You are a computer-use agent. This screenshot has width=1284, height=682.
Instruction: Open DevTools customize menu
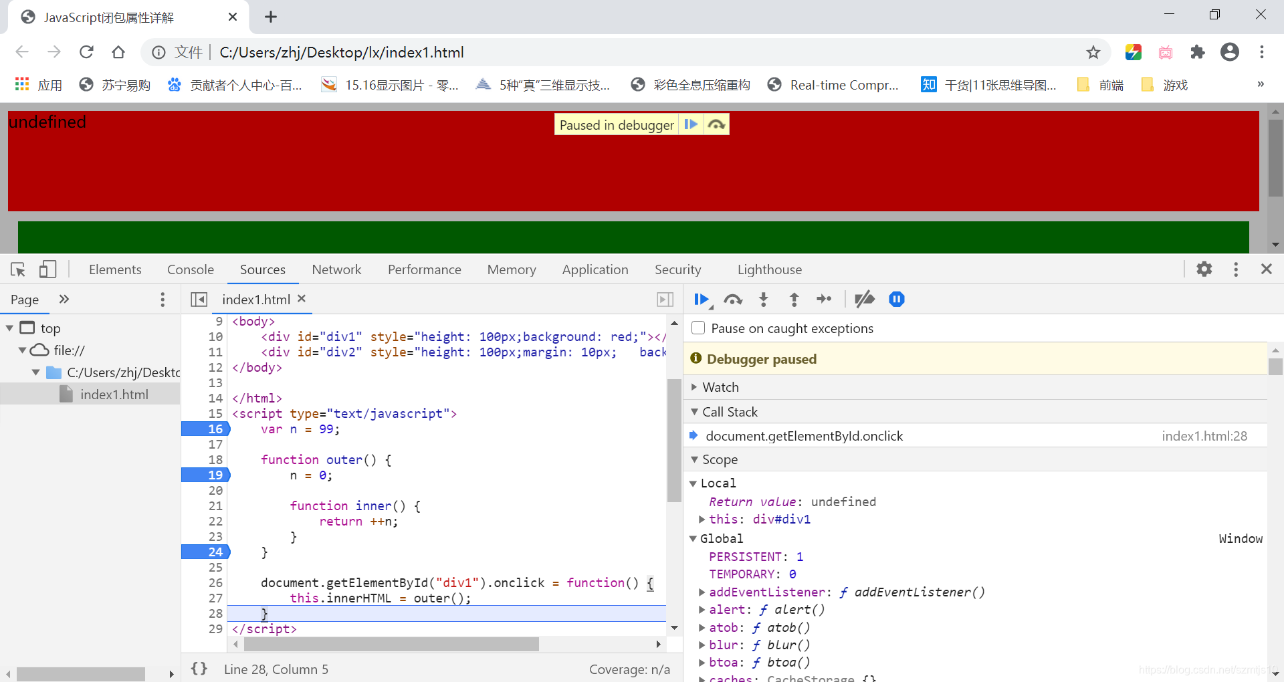(1236, 269)
